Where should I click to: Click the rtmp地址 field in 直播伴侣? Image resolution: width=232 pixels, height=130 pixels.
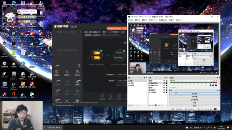pyautogui.click(x=121, y=75)
